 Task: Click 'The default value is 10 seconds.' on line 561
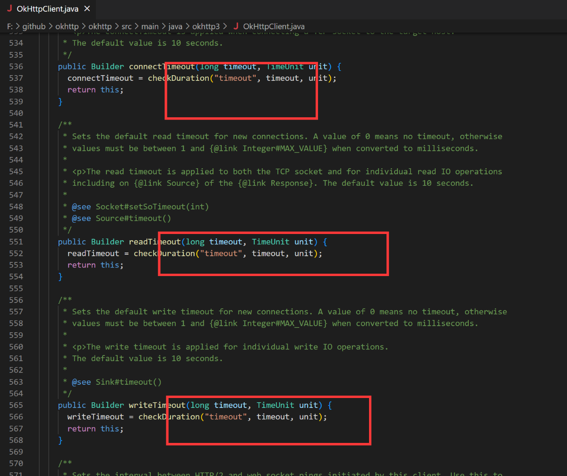147,358
